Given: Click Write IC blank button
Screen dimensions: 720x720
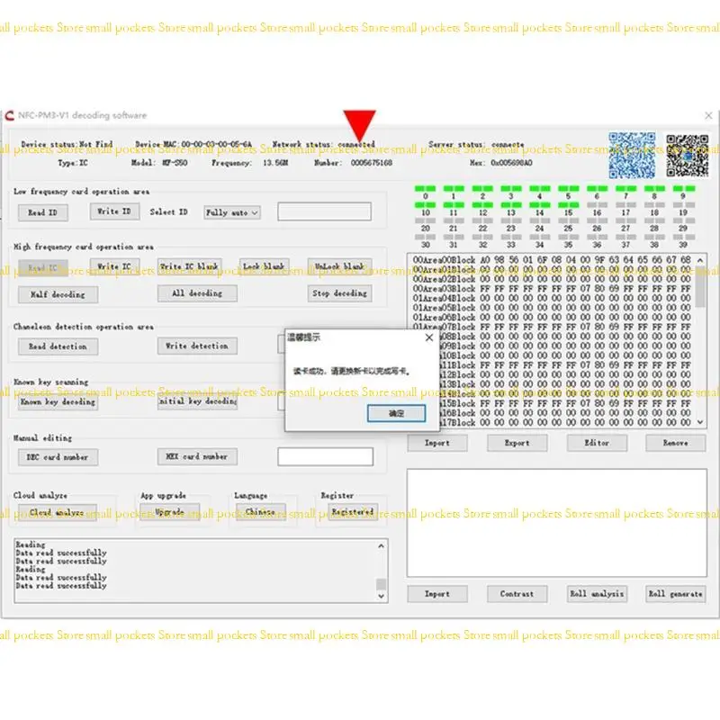Looking at the screenshot, I should (x=189, y=266).
